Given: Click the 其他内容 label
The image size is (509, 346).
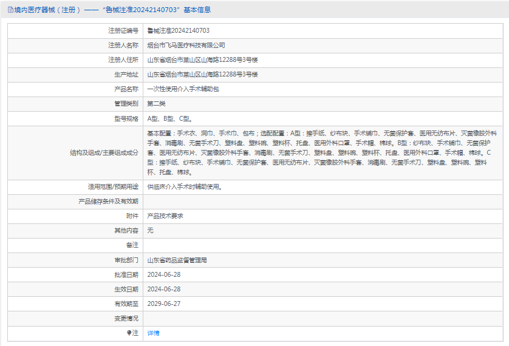Looking at the screenshot, I should point(126,230).
